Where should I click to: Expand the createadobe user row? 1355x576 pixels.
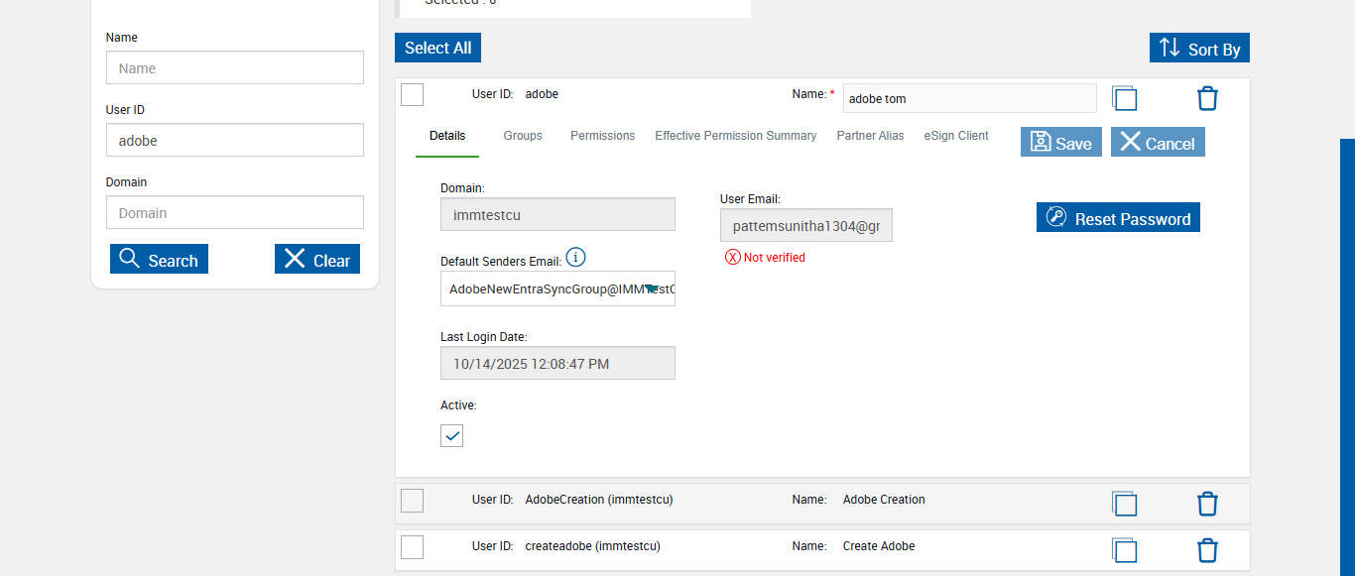694,546
